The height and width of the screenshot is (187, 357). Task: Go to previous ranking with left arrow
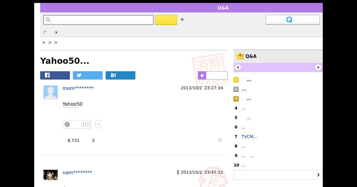pos(238,67)
